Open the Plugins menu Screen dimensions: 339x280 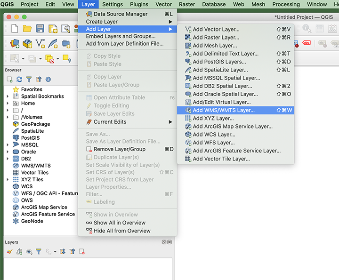coord(139,4)
